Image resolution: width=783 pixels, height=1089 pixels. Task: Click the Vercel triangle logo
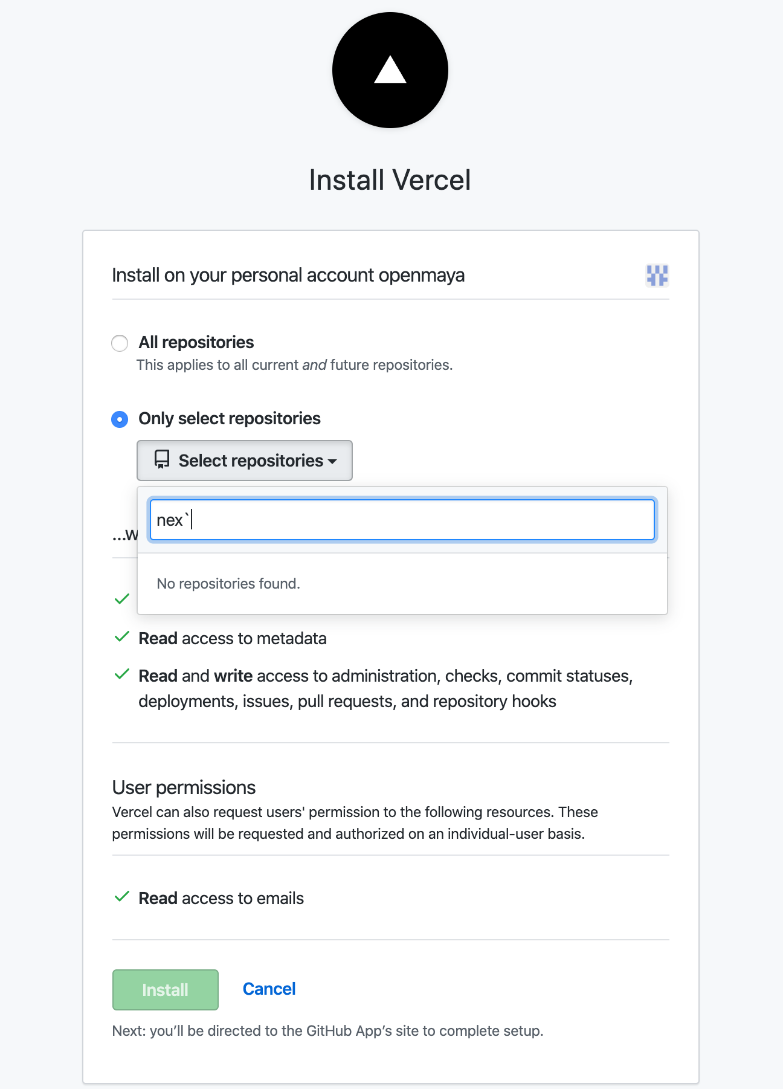390,70
